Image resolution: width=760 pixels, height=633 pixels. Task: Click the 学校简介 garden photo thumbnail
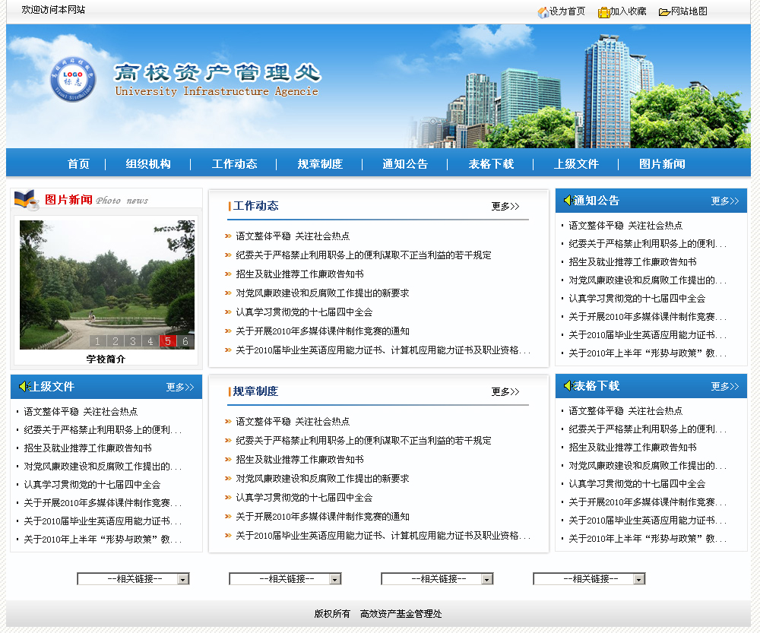click(x=106, y=281)
